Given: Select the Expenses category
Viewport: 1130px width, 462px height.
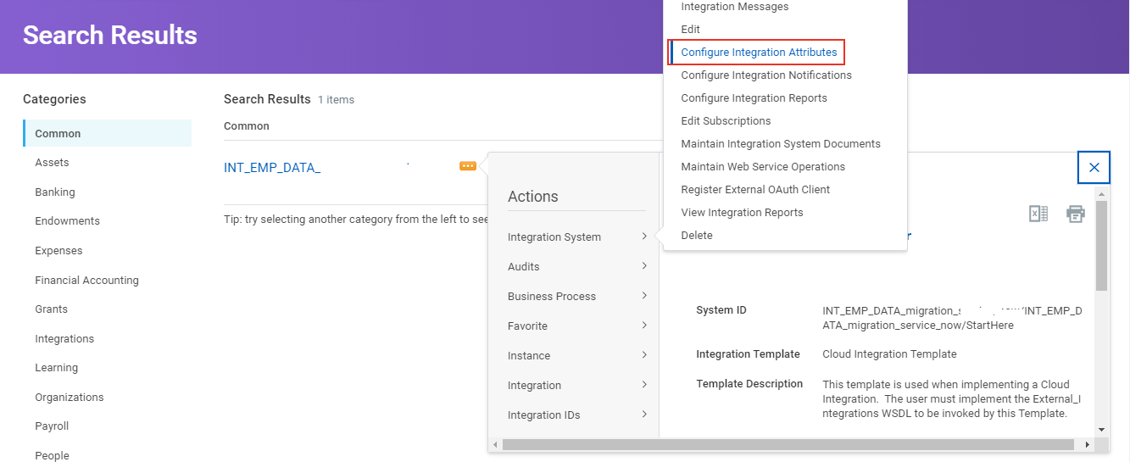Looking at the screenshot, I should click(58, 251).
